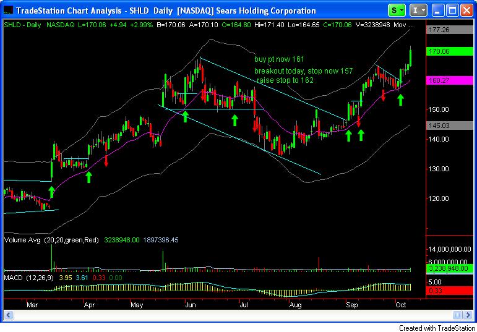Click the Lo=164.65 low readout

click(x=304, y=25)
